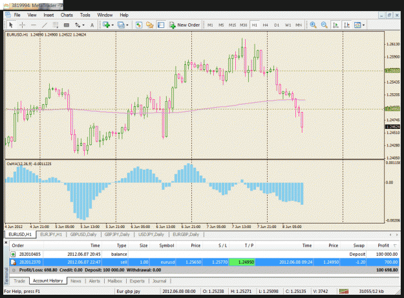
Task: Click the New Order button
Action: 184,25
